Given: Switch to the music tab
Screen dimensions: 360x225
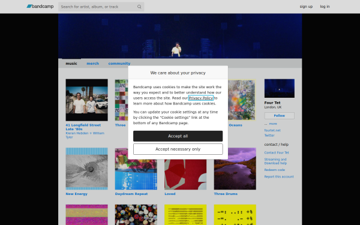Looking at the screenshot, I should [71, 64].
